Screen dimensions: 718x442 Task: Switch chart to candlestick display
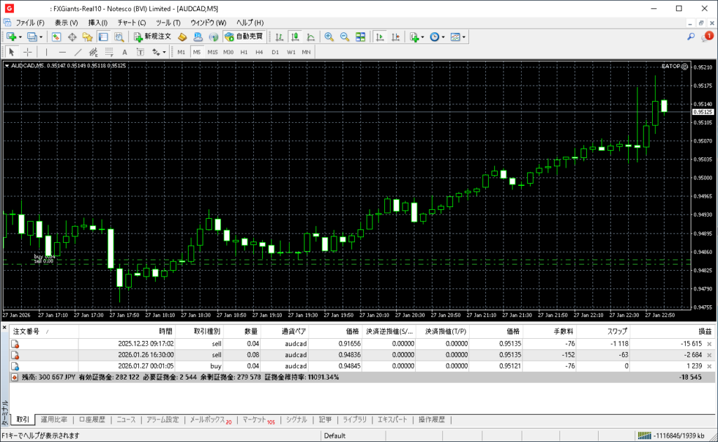(294, 36)
